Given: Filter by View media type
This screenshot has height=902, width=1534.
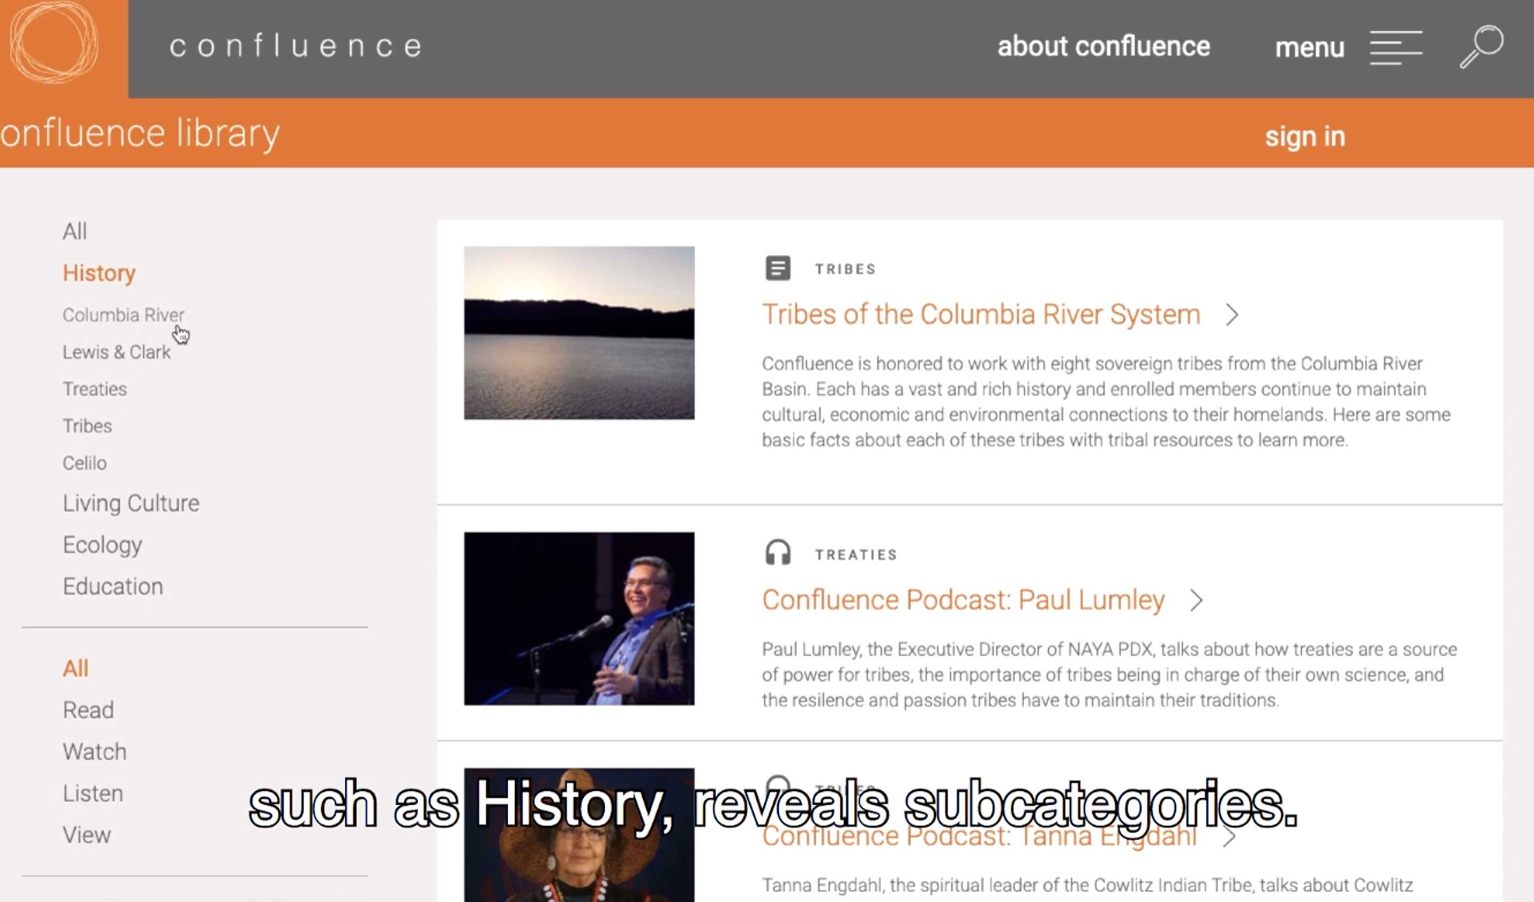Looking at the screenshot, I should pyautogui.click(x=86, y=835).
